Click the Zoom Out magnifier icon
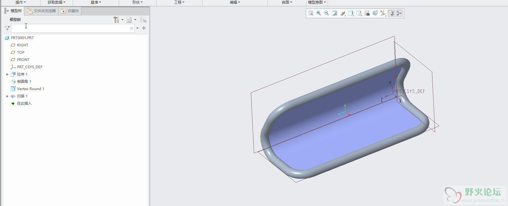This screenshot has height=206, width=508. pyautogui.click(x=327, y=13)
